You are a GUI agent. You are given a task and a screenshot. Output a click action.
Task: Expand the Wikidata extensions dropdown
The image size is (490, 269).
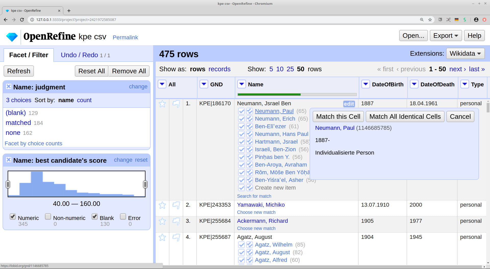pos(465,53)
